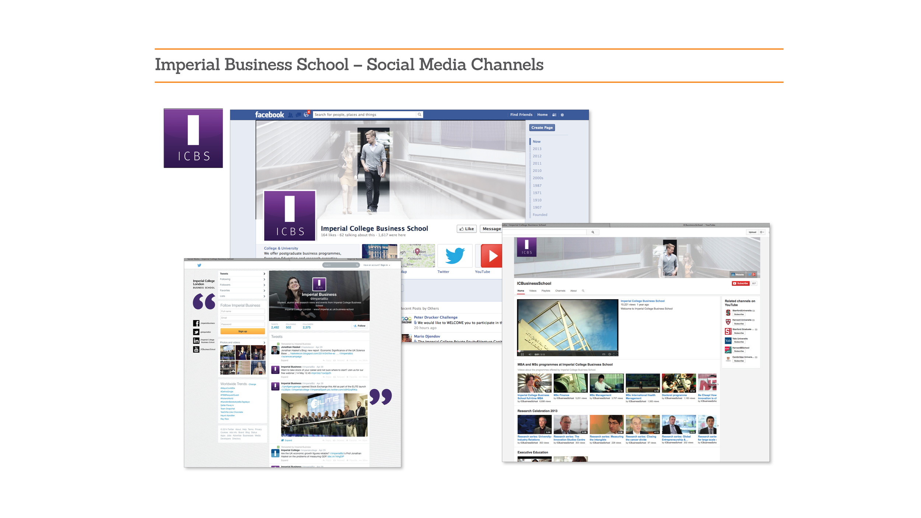921x518 pixels.
Task: Click the Twitter icon beside @imperialbiz
Action: click(x=196, y=332)
